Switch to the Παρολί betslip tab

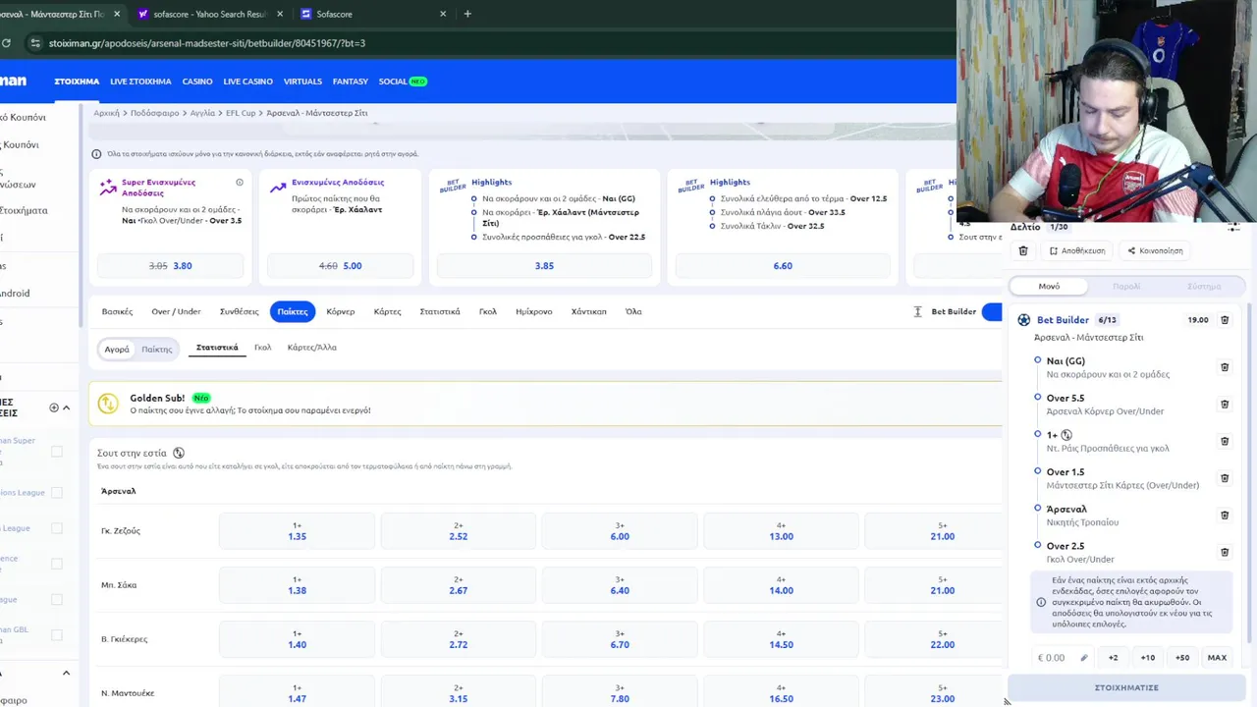tap(1126, 287)
